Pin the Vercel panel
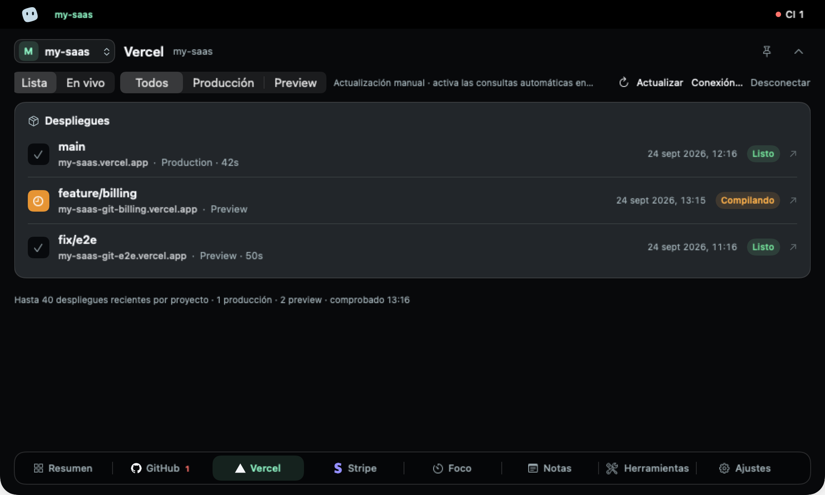825x495 pixels. pyautogui.click(x=767, y=52)
